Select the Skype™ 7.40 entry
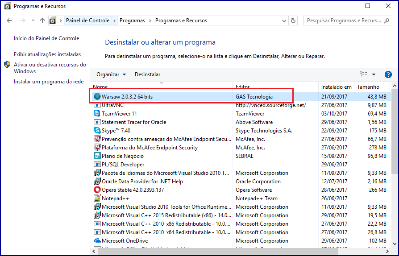 (x=116, y=131)
